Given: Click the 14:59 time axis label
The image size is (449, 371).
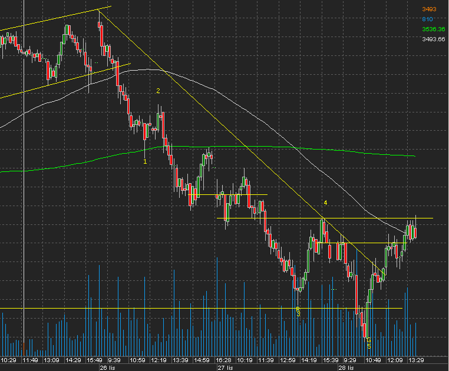Looking at the screenshot, I should pos(202,359).
